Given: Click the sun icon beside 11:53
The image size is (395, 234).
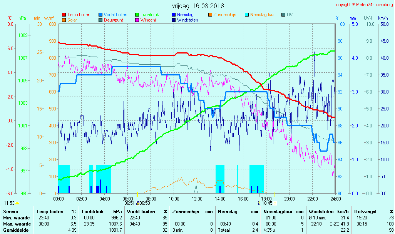Looking at the screenshot, I should [17, 203].
